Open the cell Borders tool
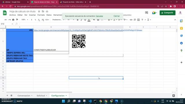 (x=98, y=20)
